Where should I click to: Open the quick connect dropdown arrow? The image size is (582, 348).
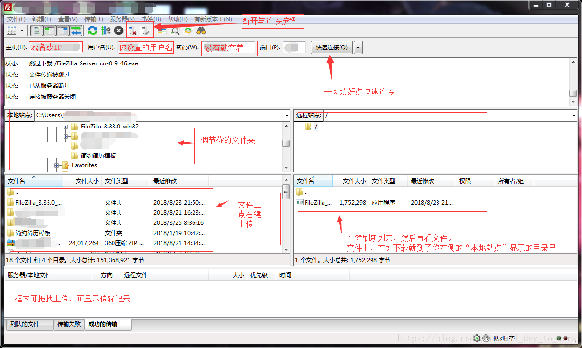357,47
